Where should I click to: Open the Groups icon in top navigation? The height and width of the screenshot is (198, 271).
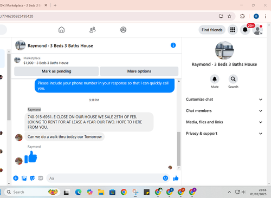coord(123,30)
